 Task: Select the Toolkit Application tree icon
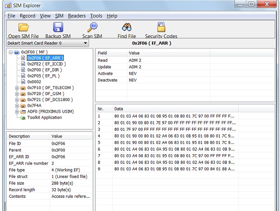23,118
